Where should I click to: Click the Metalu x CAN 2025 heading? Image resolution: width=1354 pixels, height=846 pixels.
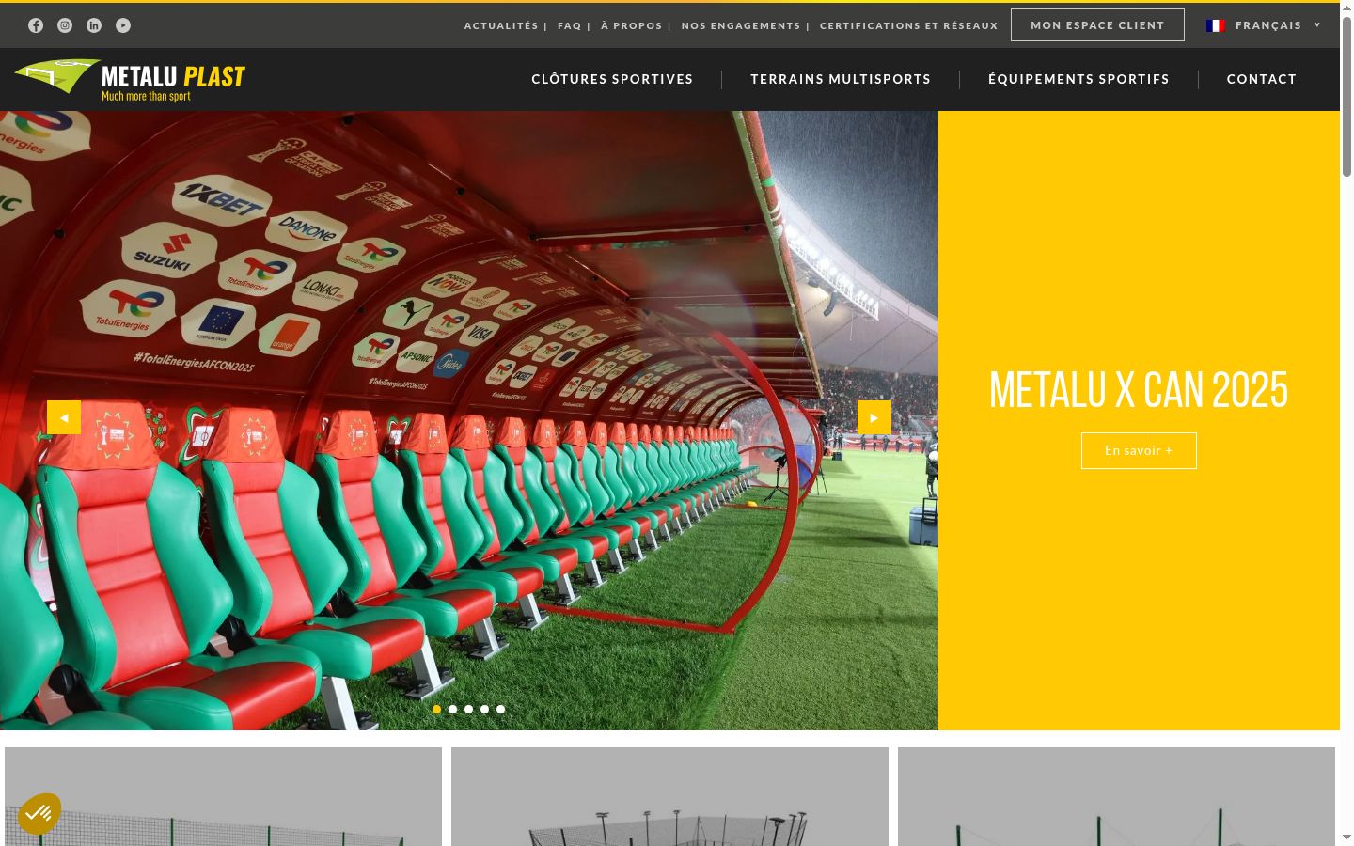[1139, 390]
